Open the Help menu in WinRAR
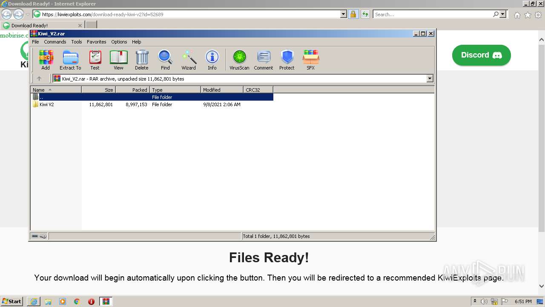 coord(136,42)
